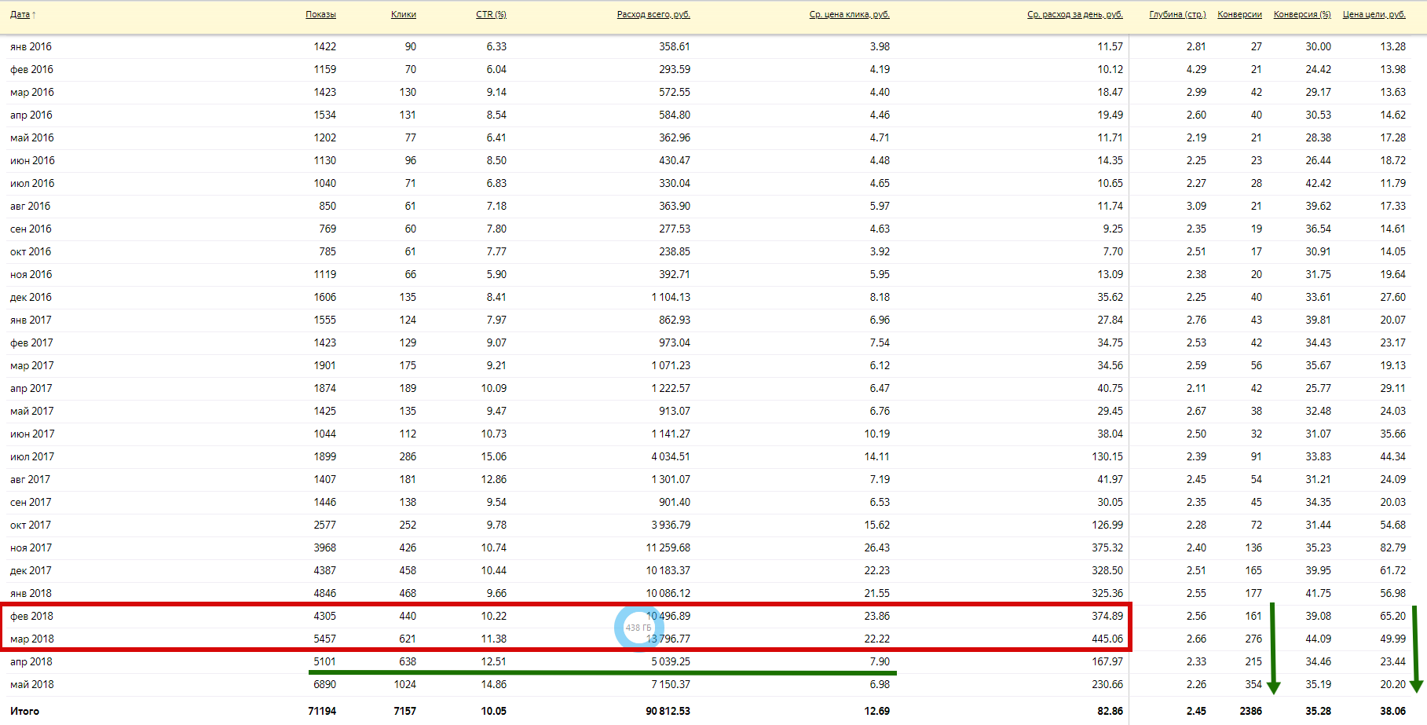Select the июн 2016 row label
This screenshot has width=1427, height=725.
32,160
